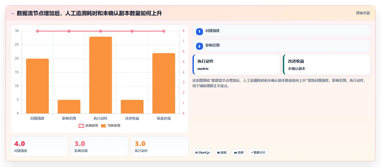Open the 执行动作 metric card
Image resolution: width=381 pixels, height=167 pixels.
(236, 65)
